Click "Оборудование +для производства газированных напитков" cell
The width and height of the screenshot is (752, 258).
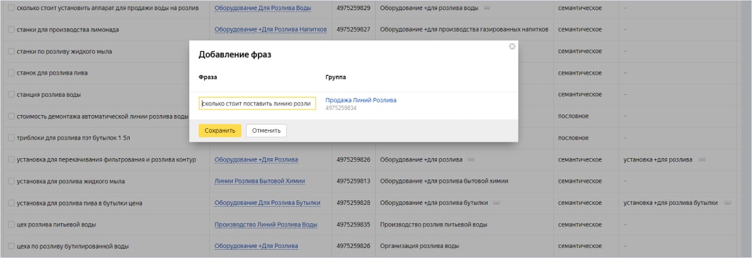[464, 30]
